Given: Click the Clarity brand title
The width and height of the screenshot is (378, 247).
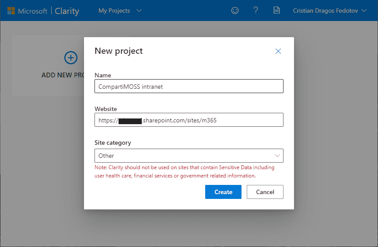Looking at the screenshot, I should point(67,11).
